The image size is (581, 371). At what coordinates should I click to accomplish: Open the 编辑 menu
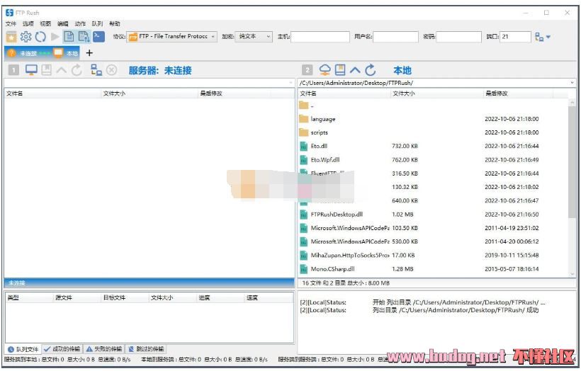coord(63,23)
